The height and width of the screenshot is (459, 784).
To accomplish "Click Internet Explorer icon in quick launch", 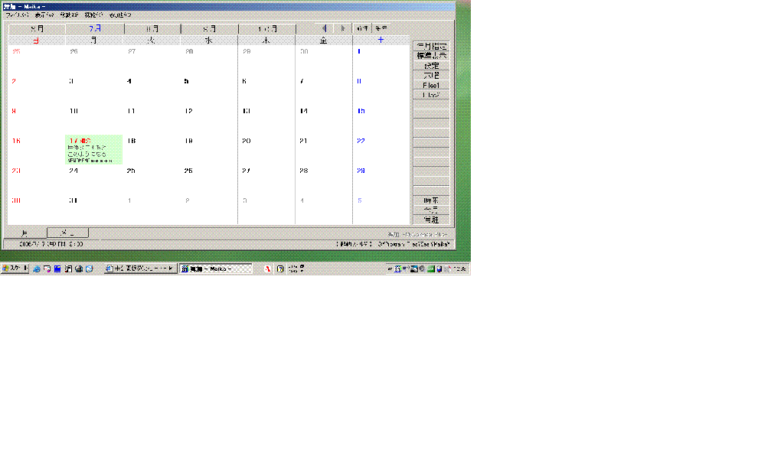I will tap(36, 269).
